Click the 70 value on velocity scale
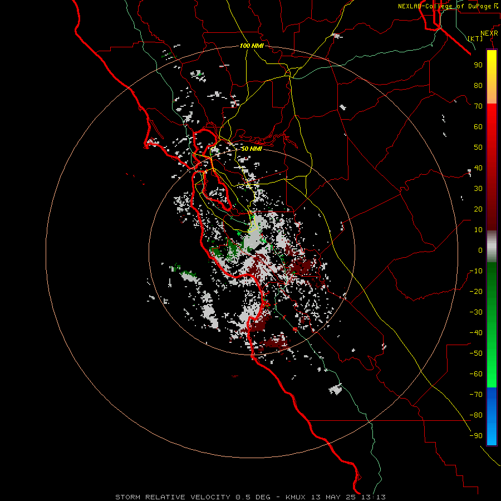501x501 pixels. point(478,106)
